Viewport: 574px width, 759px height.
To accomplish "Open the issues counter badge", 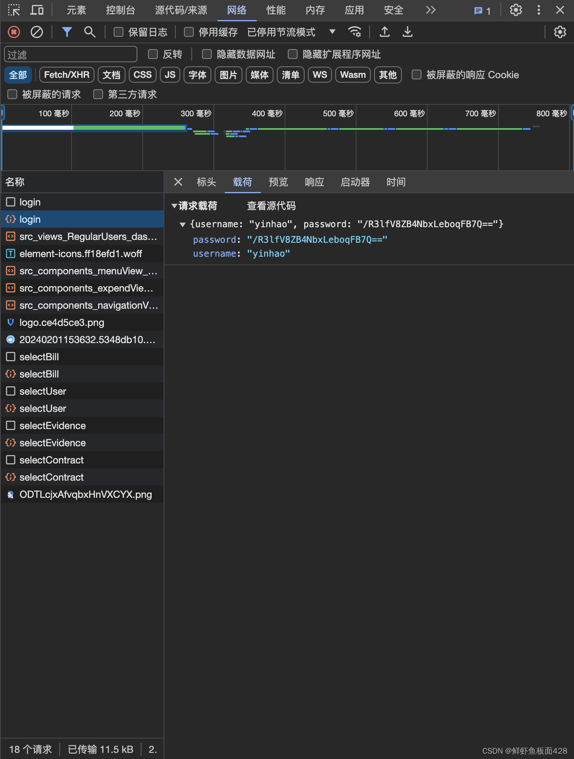I will (x=482, y=11).
